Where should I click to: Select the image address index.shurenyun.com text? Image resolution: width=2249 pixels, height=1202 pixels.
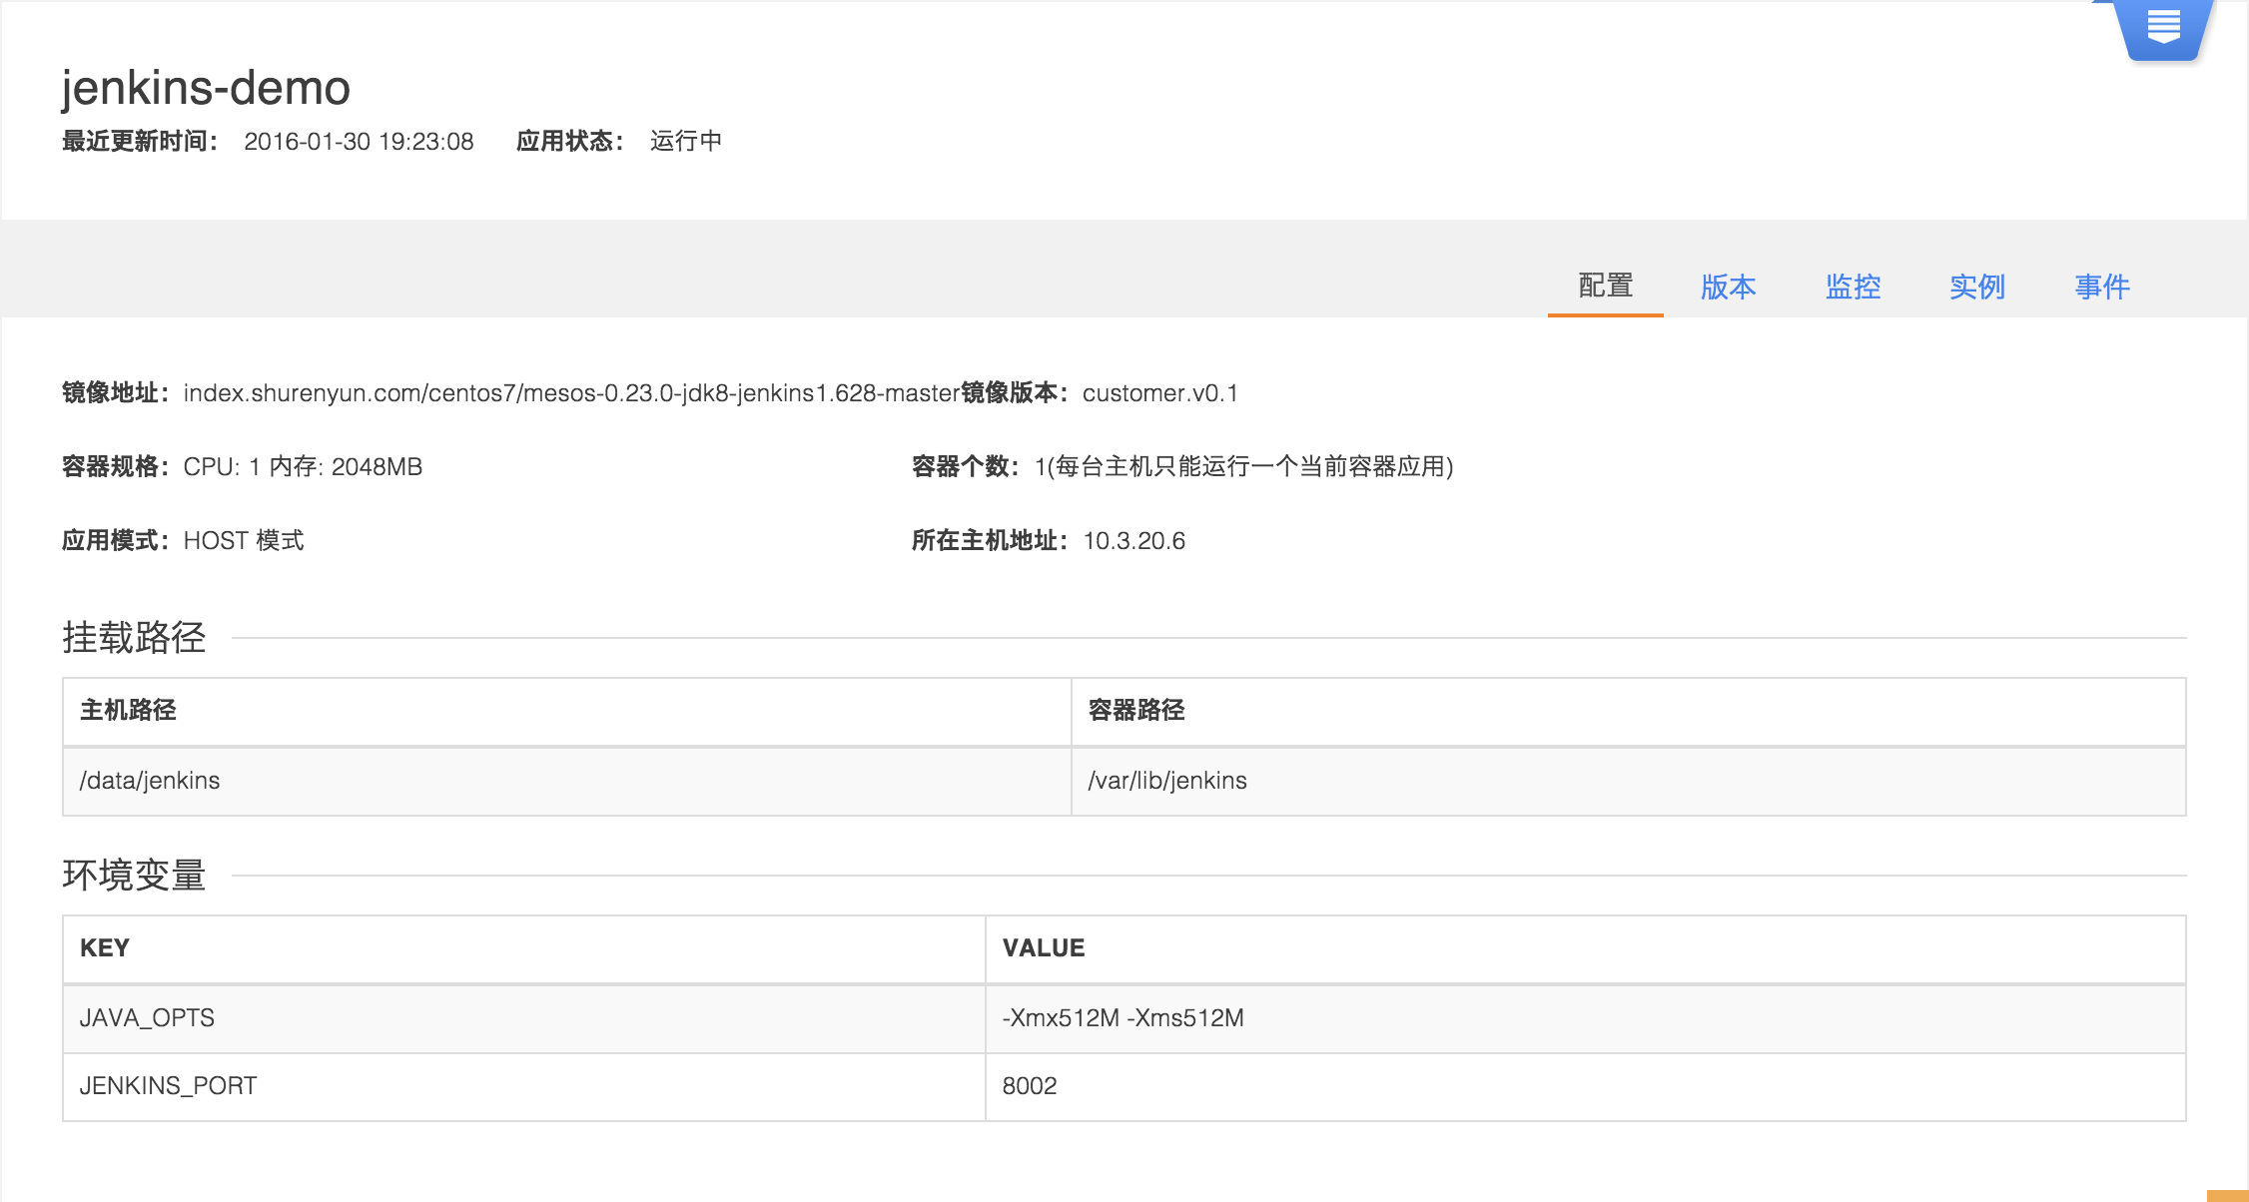click(x=571, y=393)
